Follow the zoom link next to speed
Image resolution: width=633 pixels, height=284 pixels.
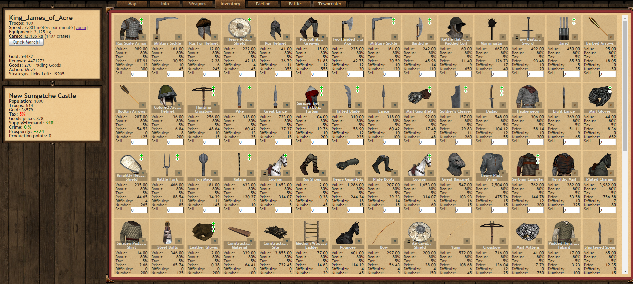tap(81, 28)
